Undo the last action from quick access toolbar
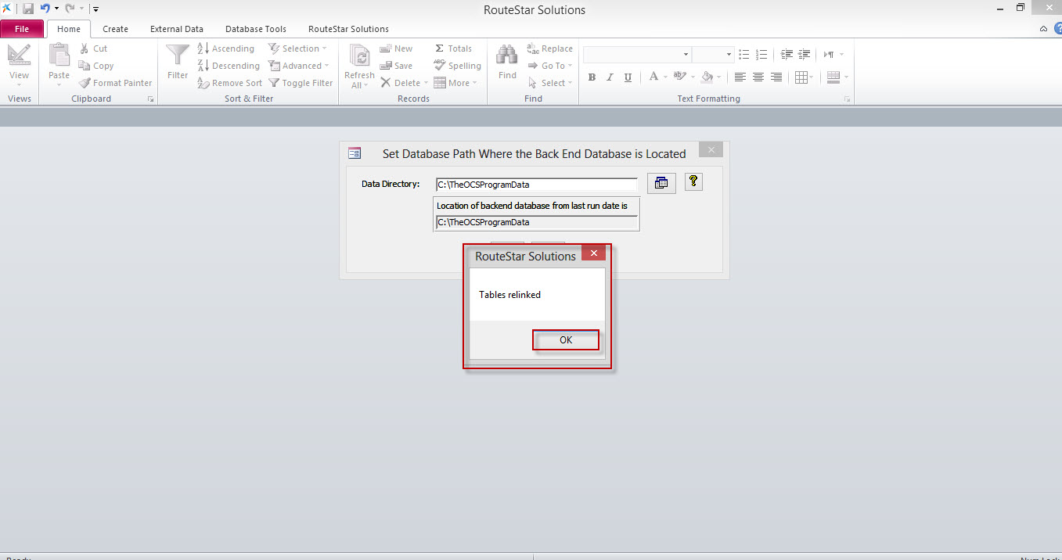Viewport: 1062px width, 560px height. click(45, 9)
